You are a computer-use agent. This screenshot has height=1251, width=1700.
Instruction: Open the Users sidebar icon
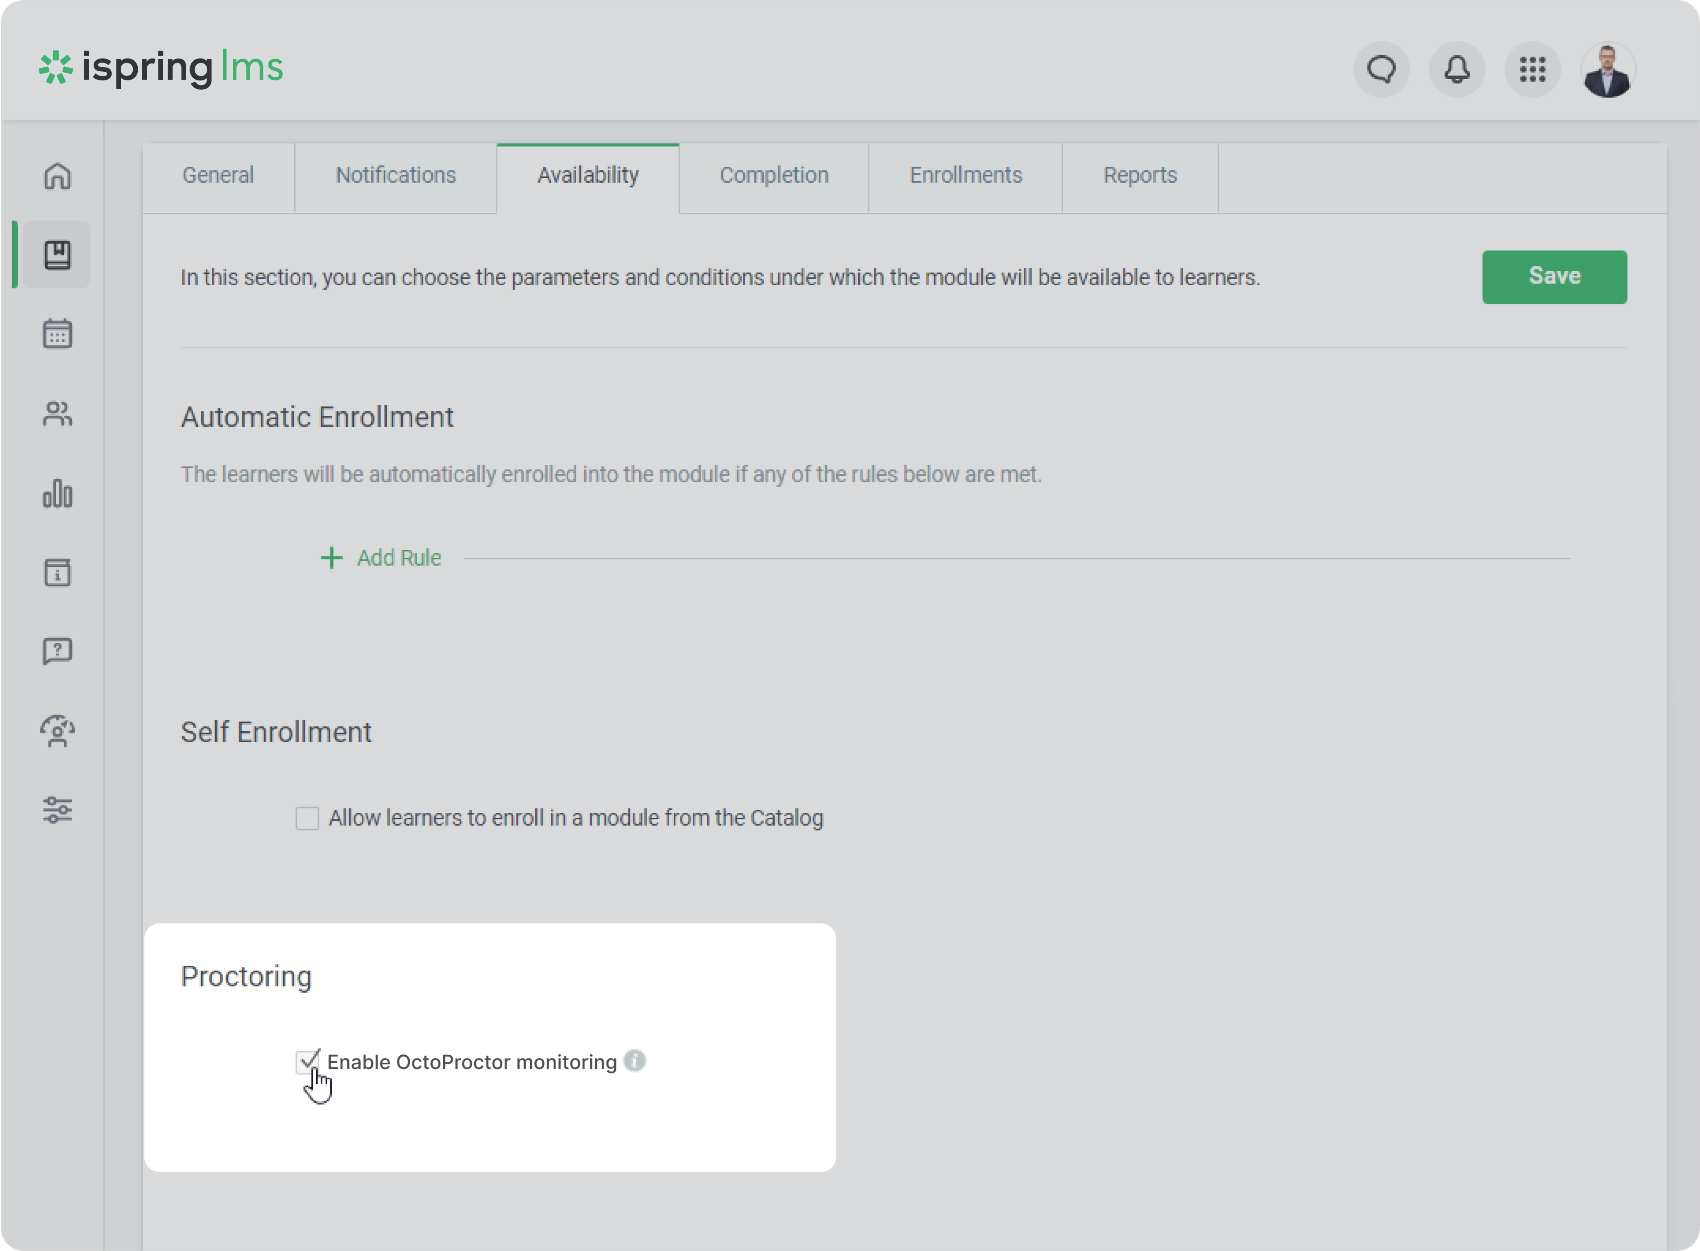(x=58, y=413)
